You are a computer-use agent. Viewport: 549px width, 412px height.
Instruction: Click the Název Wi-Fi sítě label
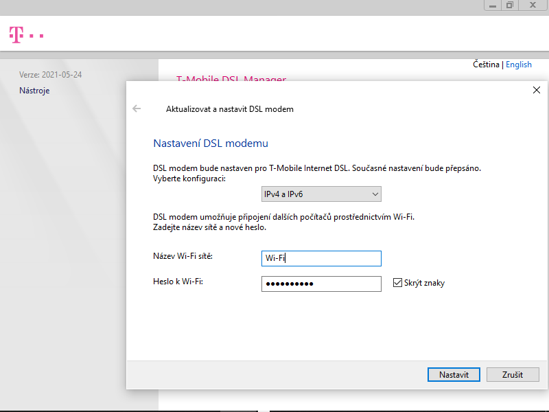click(x=183, y=256)
